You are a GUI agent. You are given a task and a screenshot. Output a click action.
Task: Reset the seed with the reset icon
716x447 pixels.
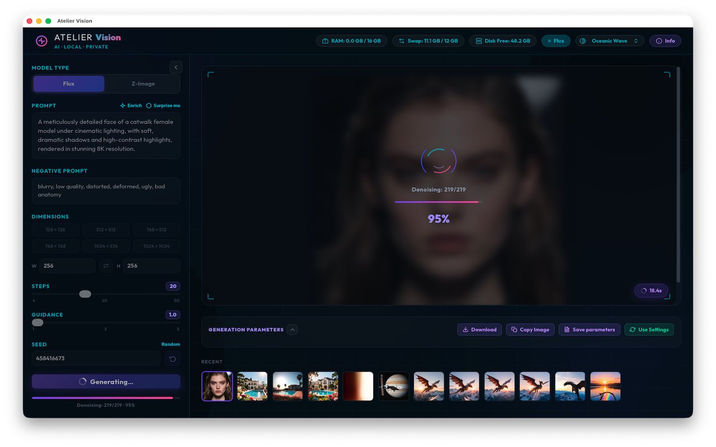point(172,359)
